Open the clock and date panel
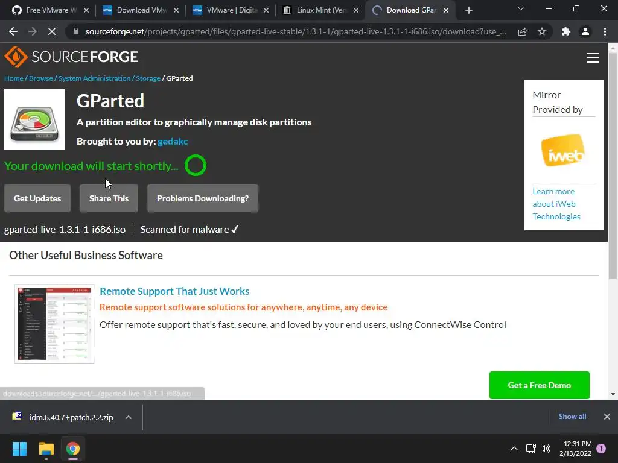618x463 pixels. (x=575, y=449)
